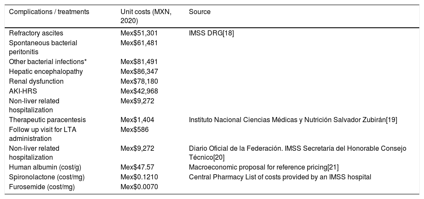The height and width of the screenshot is (199, 424).
Task: Select the "Unit costs (MXN, 2020)" header
Action: (x=146, y=16)
